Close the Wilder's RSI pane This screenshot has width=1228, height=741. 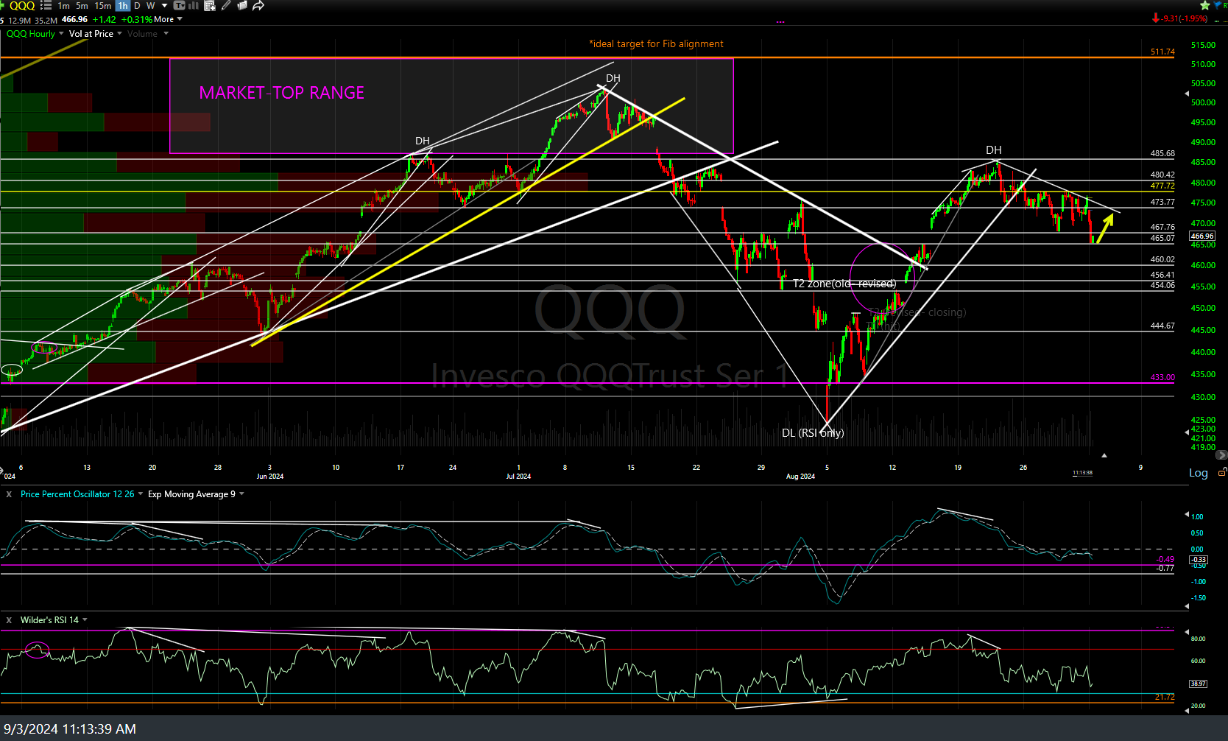(9, 620)
